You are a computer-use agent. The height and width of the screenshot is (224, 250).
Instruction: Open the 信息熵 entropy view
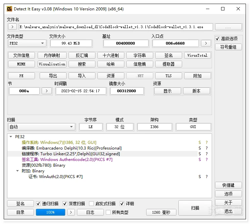[140, 64]
